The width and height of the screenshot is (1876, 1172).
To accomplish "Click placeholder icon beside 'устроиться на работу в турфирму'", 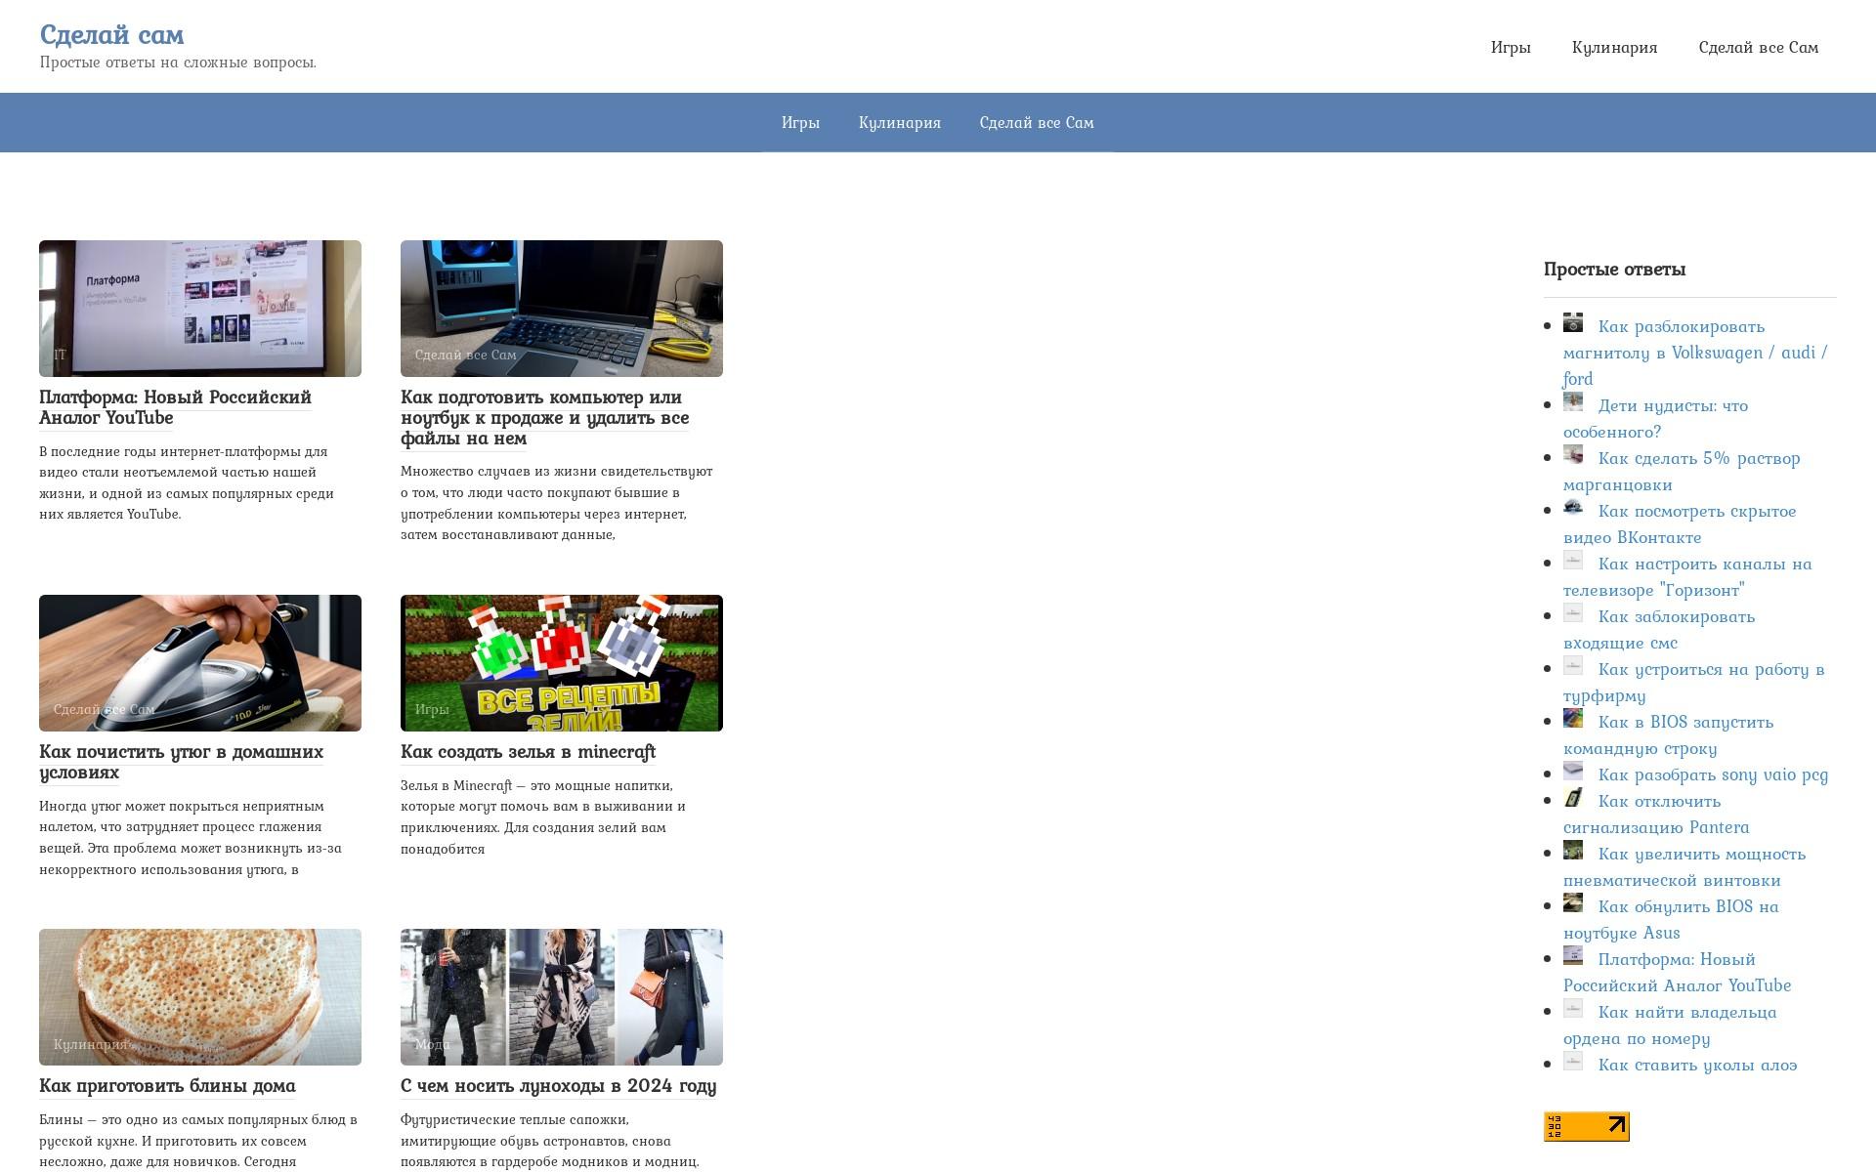I will click(1572, 665).
